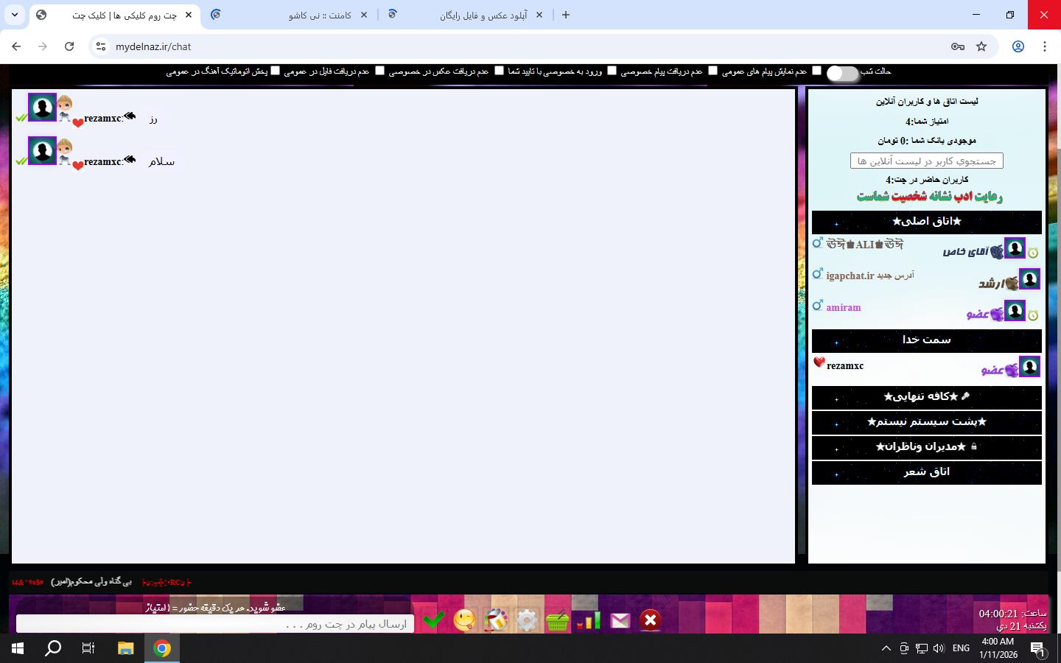Screen dimensions: 1061x663
Task: Expand the کافه تنهایی room
Action: 926,397
